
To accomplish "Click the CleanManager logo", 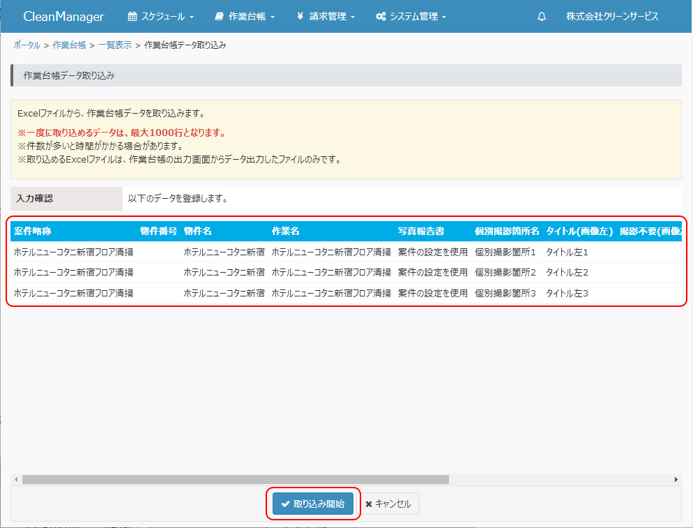I will [x=63, y=17].
